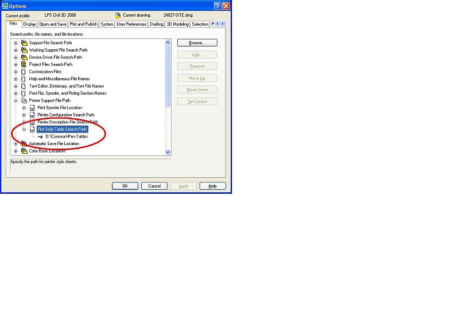Click the Project Files Search Path icon

(24, 64)
